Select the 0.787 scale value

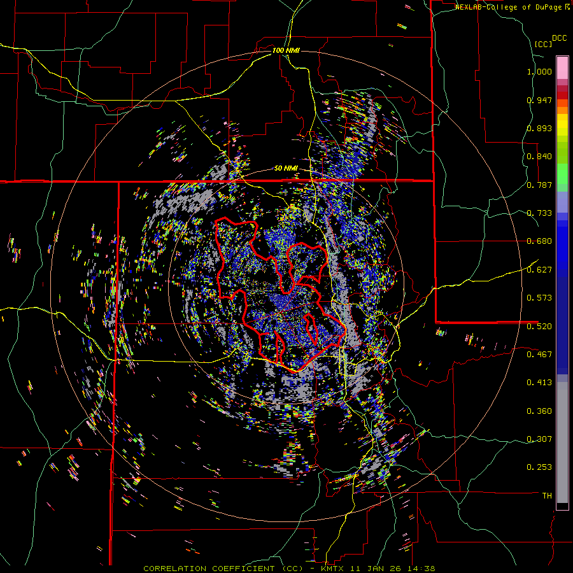coord(539,185)
